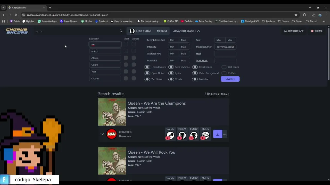Open the browser downloads icon
This screenshot has height=185, width=330.
(x=314, y=15)
